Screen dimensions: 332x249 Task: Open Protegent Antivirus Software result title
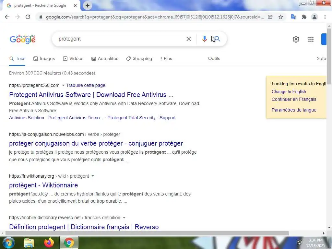tap(91, 95)
